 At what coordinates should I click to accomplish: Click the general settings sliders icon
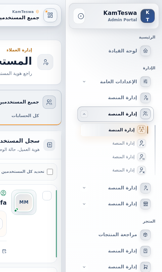[x=145, y=82]
